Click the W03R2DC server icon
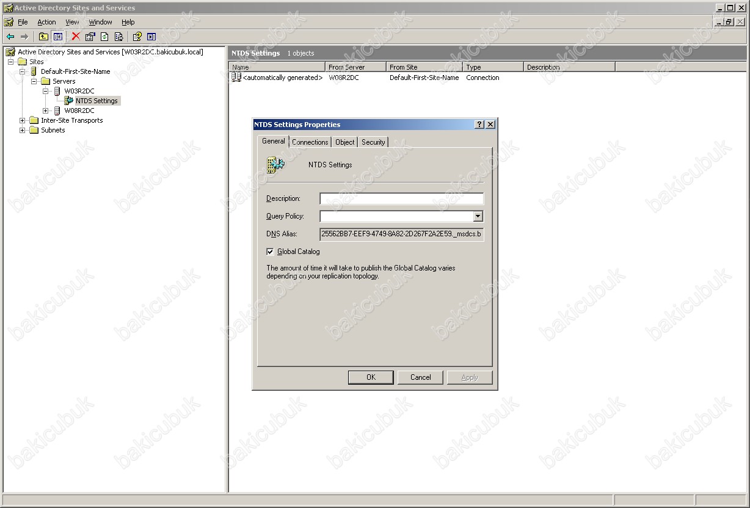The image size is (750, 508). (x=57, y=91)
